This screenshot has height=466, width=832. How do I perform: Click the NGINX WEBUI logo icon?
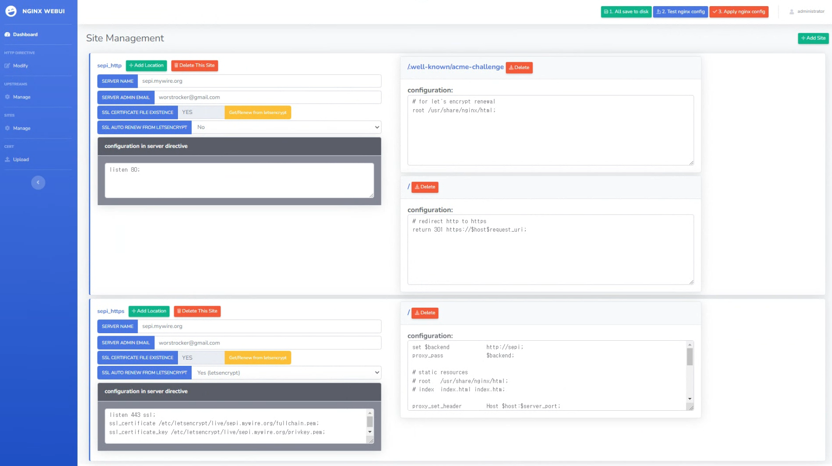(x=10, y=11)
